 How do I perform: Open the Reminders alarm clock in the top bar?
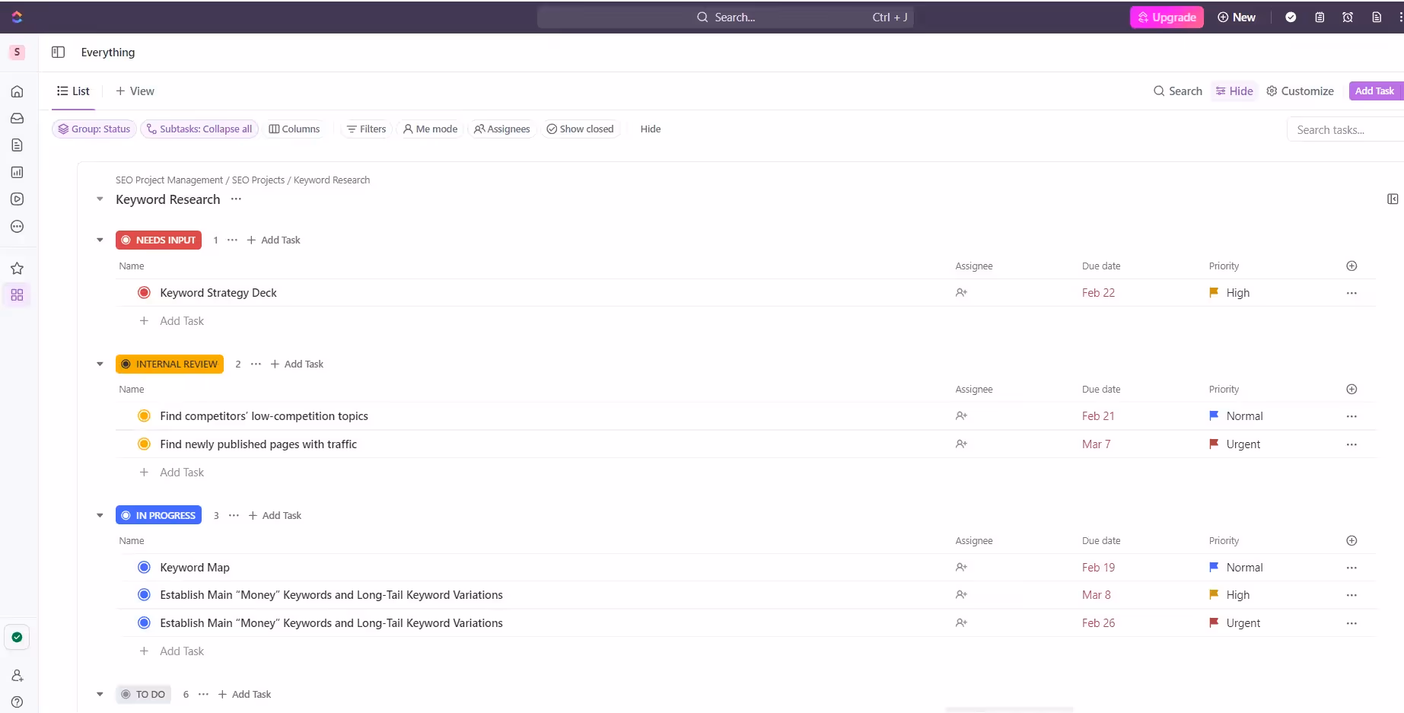1348,17
